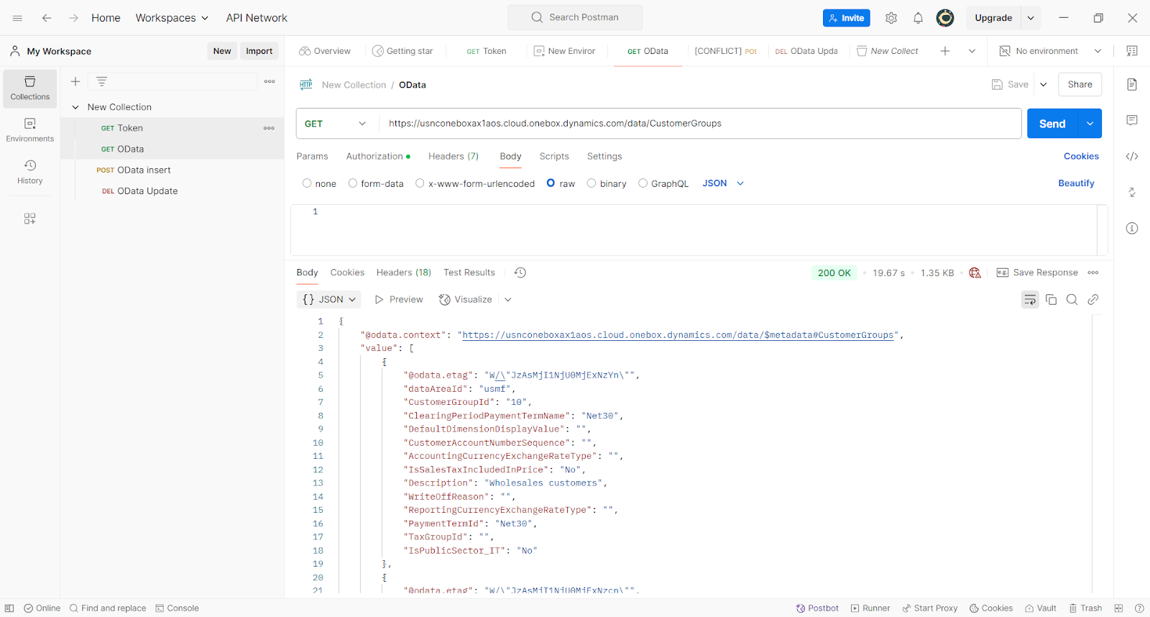Switch to the Scripts tab

(554, 156)
